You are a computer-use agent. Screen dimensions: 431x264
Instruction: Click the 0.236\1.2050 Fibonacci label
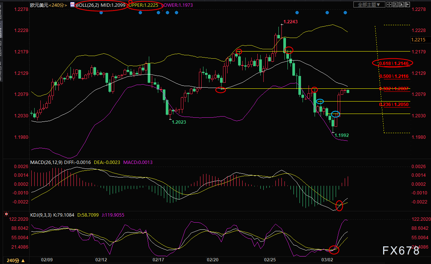394,105
